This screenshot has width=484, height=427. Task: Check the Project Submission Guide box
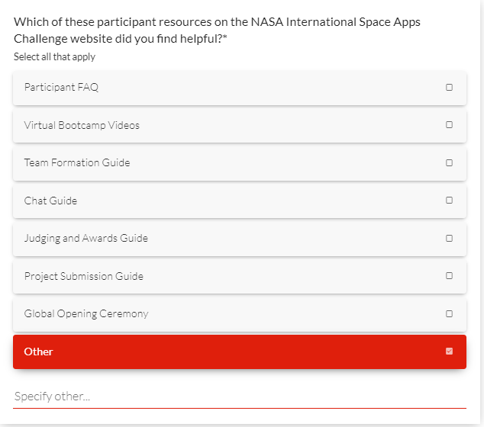click(x=449, y=276)
